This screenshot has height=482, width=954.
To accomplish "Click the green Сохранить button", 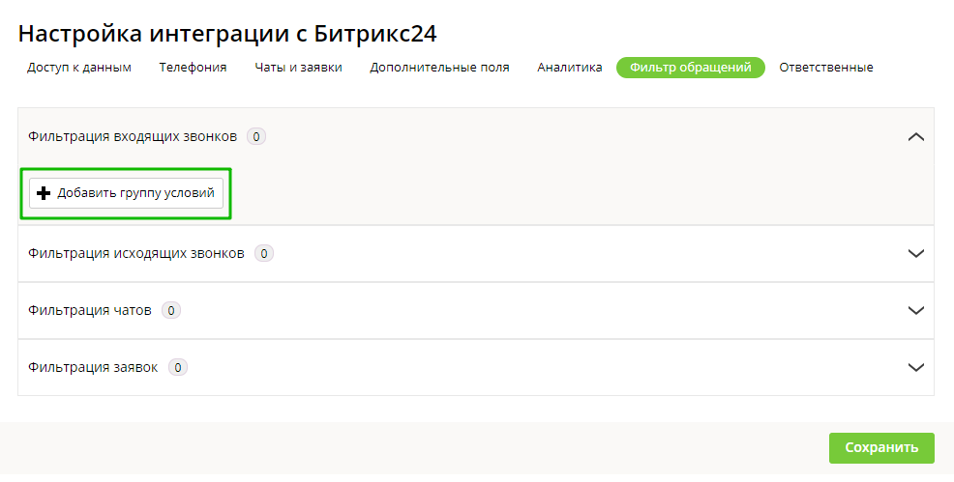I will click(880, 448).
